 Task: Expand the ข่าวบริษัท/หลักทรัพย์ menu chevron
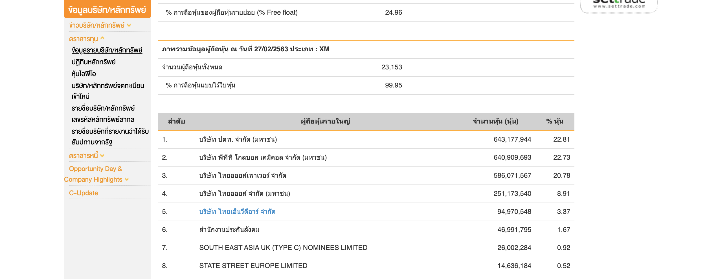pos(129,25)
